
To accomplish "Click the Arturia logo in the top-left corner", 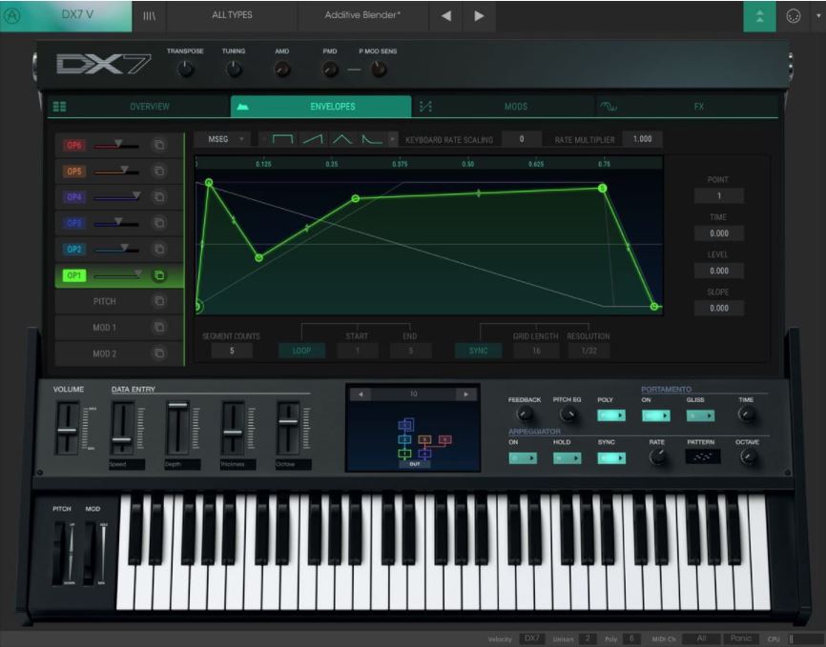I will 13,13.
